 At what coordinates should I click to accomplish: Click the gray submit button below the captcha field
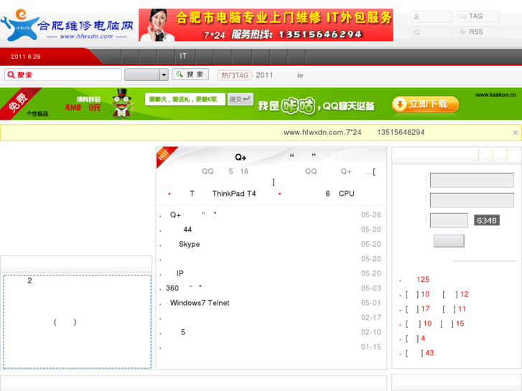point(449,241)
